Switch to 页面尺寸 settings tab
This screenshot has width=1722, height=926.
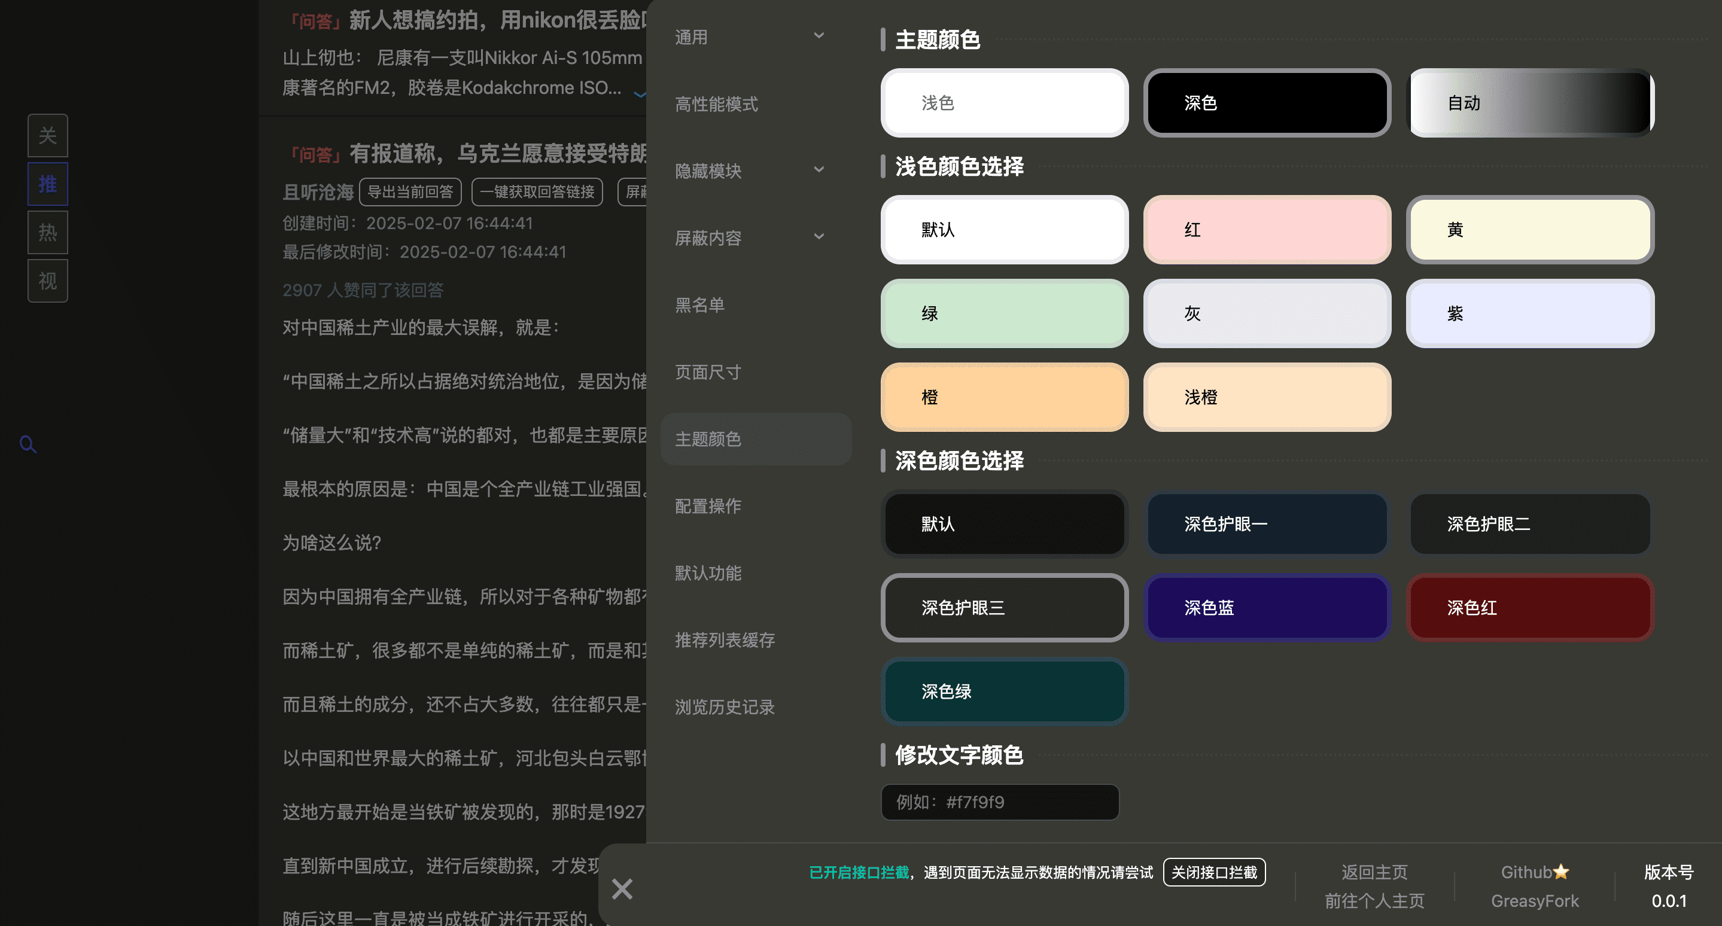708,372
